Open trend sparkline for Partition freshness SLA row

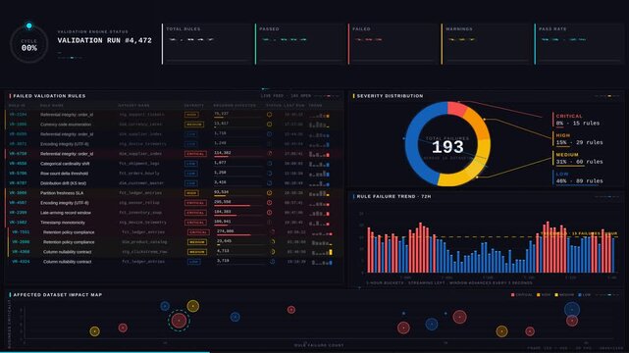click(x=320, y=193)
